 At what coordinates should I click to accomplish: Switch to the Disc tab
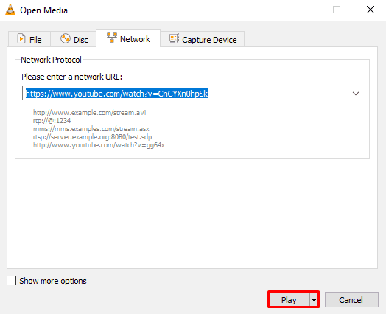point(74,39)
